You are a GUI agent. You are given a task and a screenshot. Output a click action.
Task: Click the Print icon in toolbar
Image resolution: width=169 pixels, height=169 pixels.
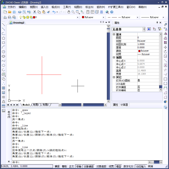(x=20, y=12)
